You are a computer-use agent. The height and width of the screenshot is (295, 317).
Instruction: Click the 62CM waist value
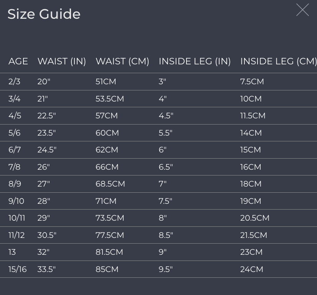[107, 150]
